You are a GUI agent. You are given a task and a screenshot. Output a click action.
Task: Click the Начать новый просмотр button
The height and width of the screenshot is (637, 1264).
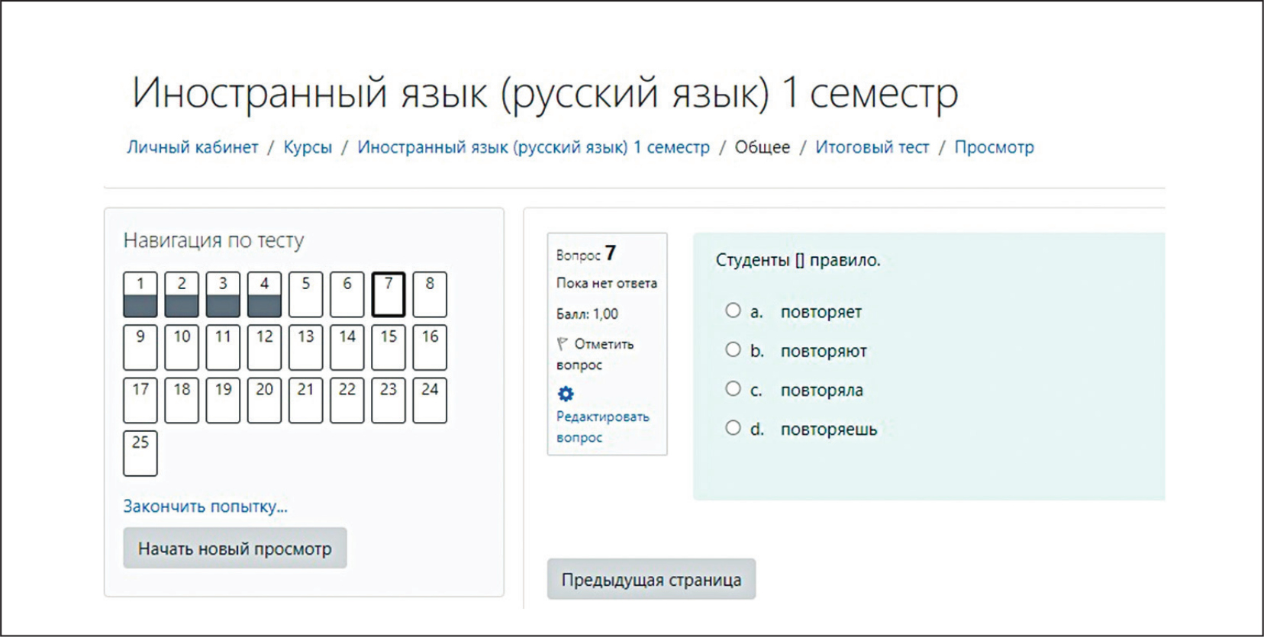[x=234, y=549]
